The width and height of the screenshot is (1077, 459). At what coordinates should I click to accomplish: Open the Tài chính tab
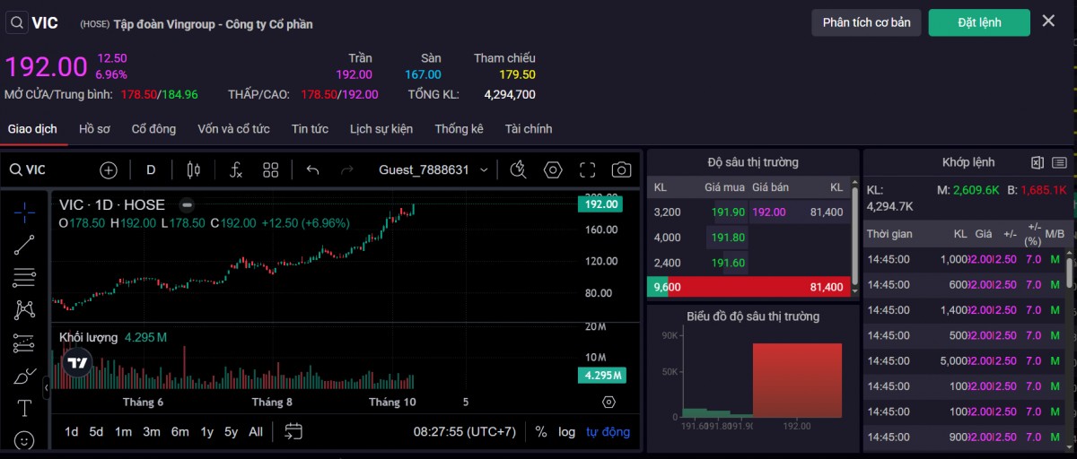pos(529,129)
